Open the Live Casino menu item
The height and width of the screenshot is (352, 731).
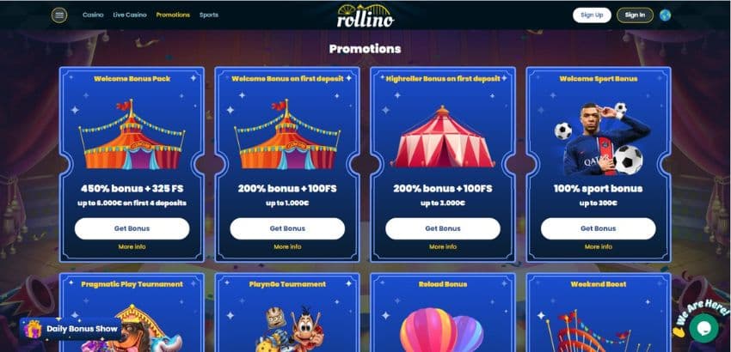click(130, 15)
